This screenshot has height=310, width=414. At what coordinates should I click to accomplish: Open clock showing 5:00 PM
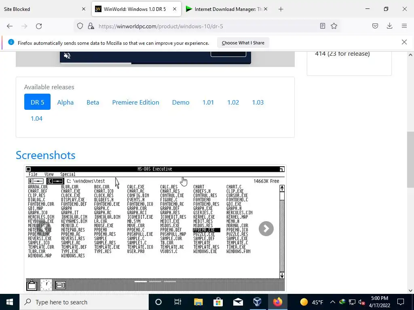click(x=380, y=302)
